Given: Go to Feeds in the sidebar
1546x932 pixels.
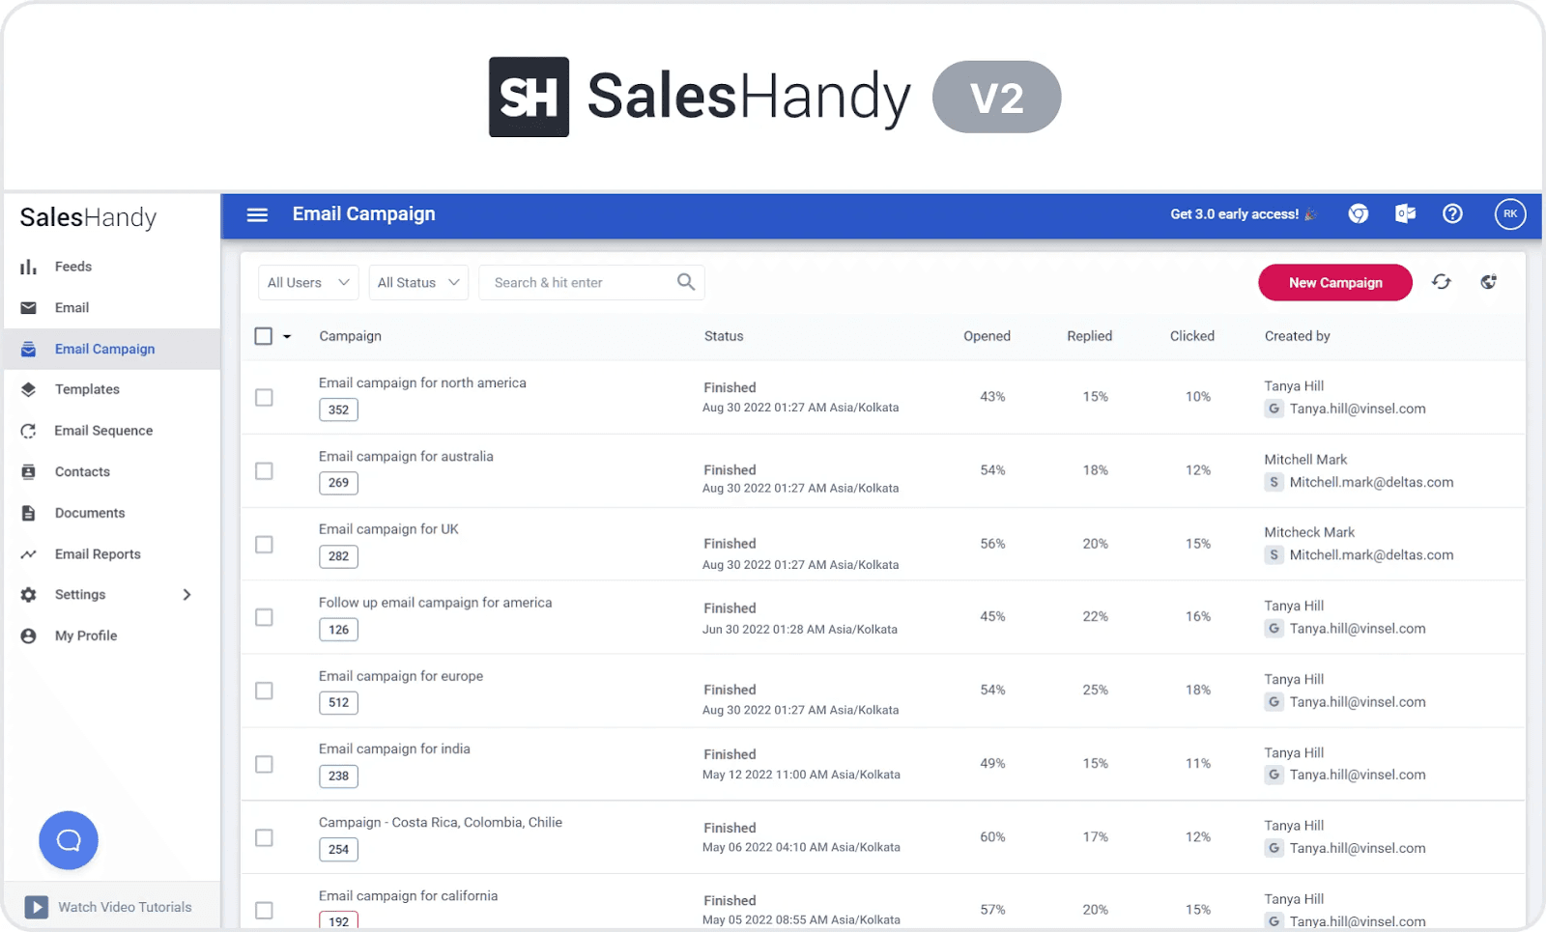Looking at the screenshot, I should [73, 267].
